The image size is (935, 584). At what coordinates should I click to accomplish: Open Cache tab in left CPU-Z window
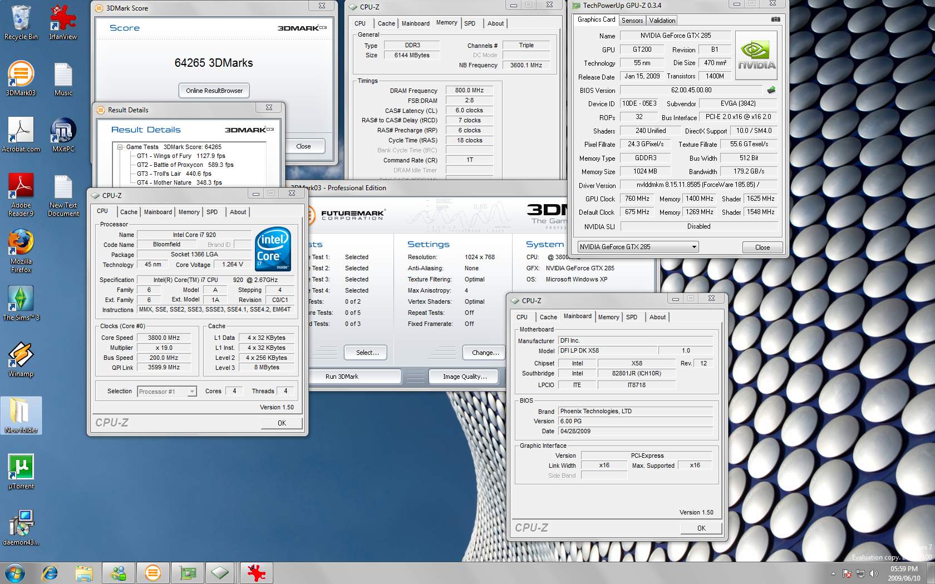pos(129,212)
